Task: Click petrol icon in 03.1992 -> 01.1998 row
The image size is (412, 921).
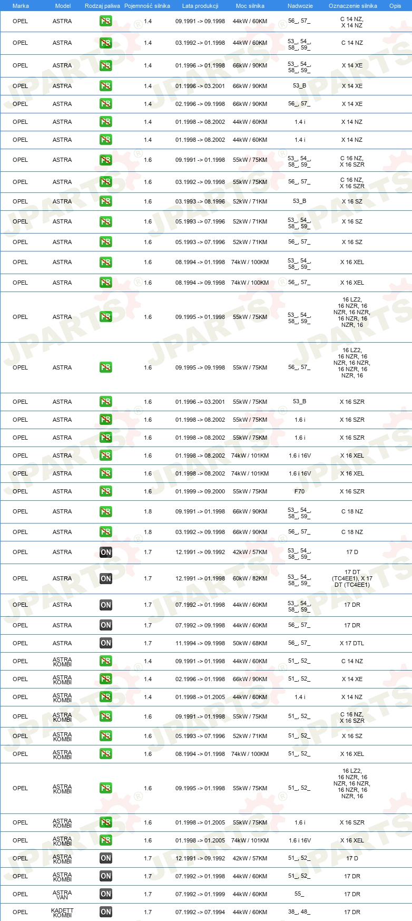Action: [106, 43]
